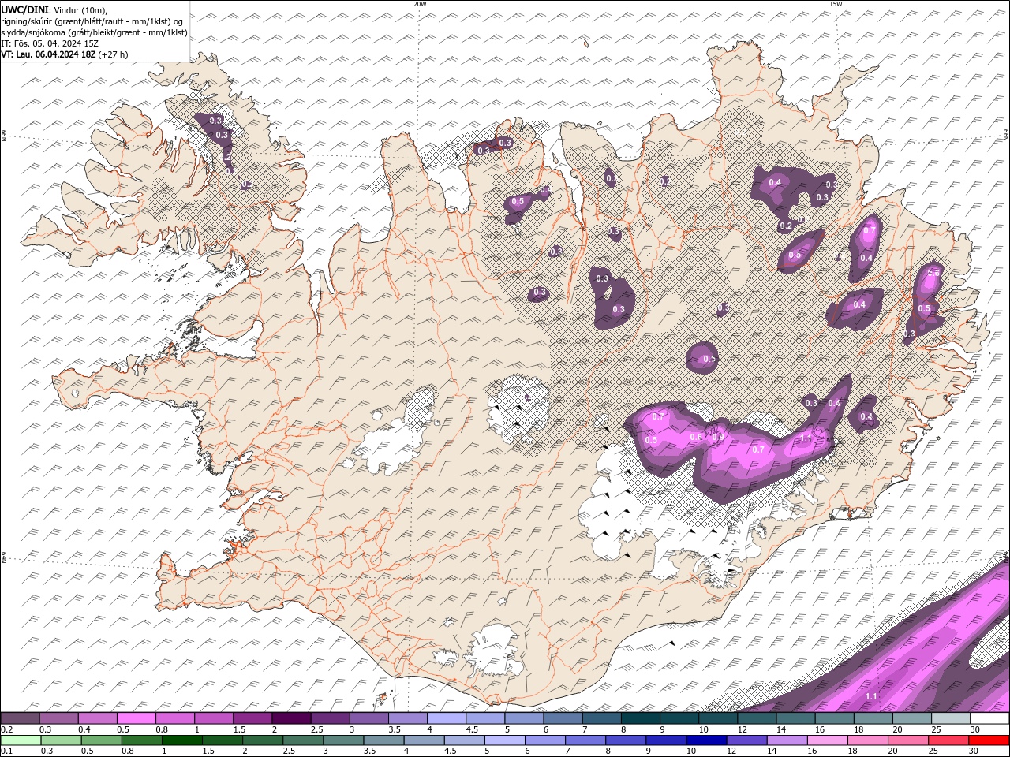This screenshot has height=757, width=1010.
Task: Select the light lavender 4 swatch in the upper legend row
Action: (x=447, y=718)
